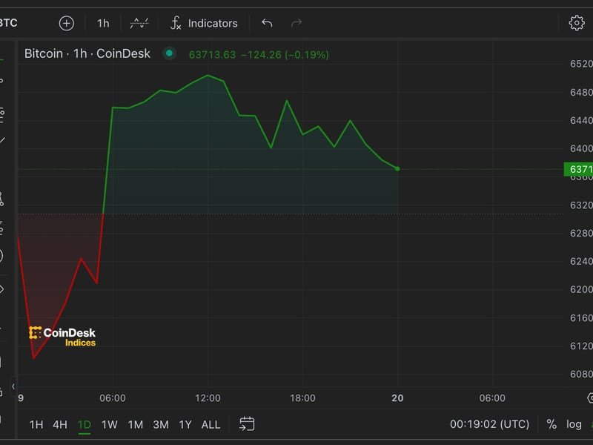Open the UTC timezone menu
This screenshot has width=593, height=445.
(x=489, y=424)
